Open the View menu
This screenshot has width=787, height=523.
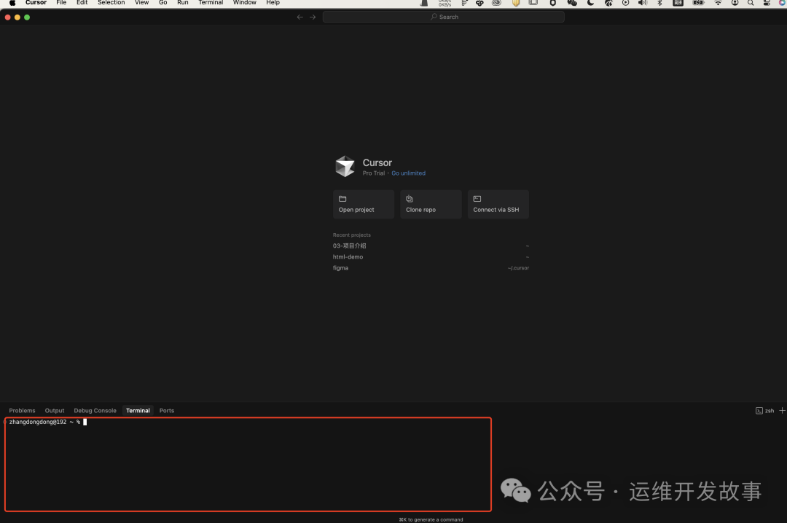141,2
